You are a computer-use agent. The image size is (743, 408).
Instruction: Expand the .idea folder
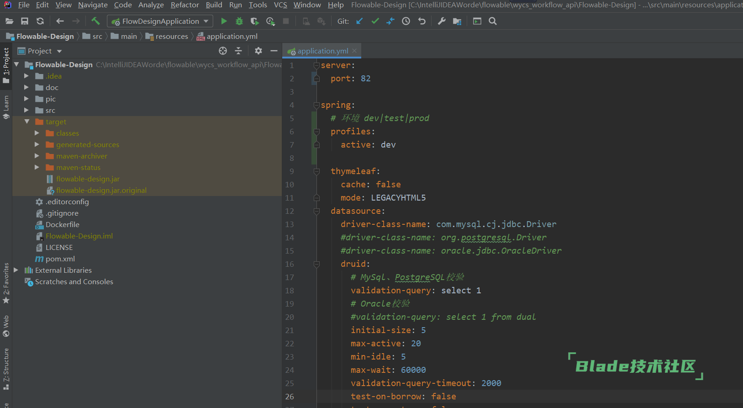tap(26, 76)
